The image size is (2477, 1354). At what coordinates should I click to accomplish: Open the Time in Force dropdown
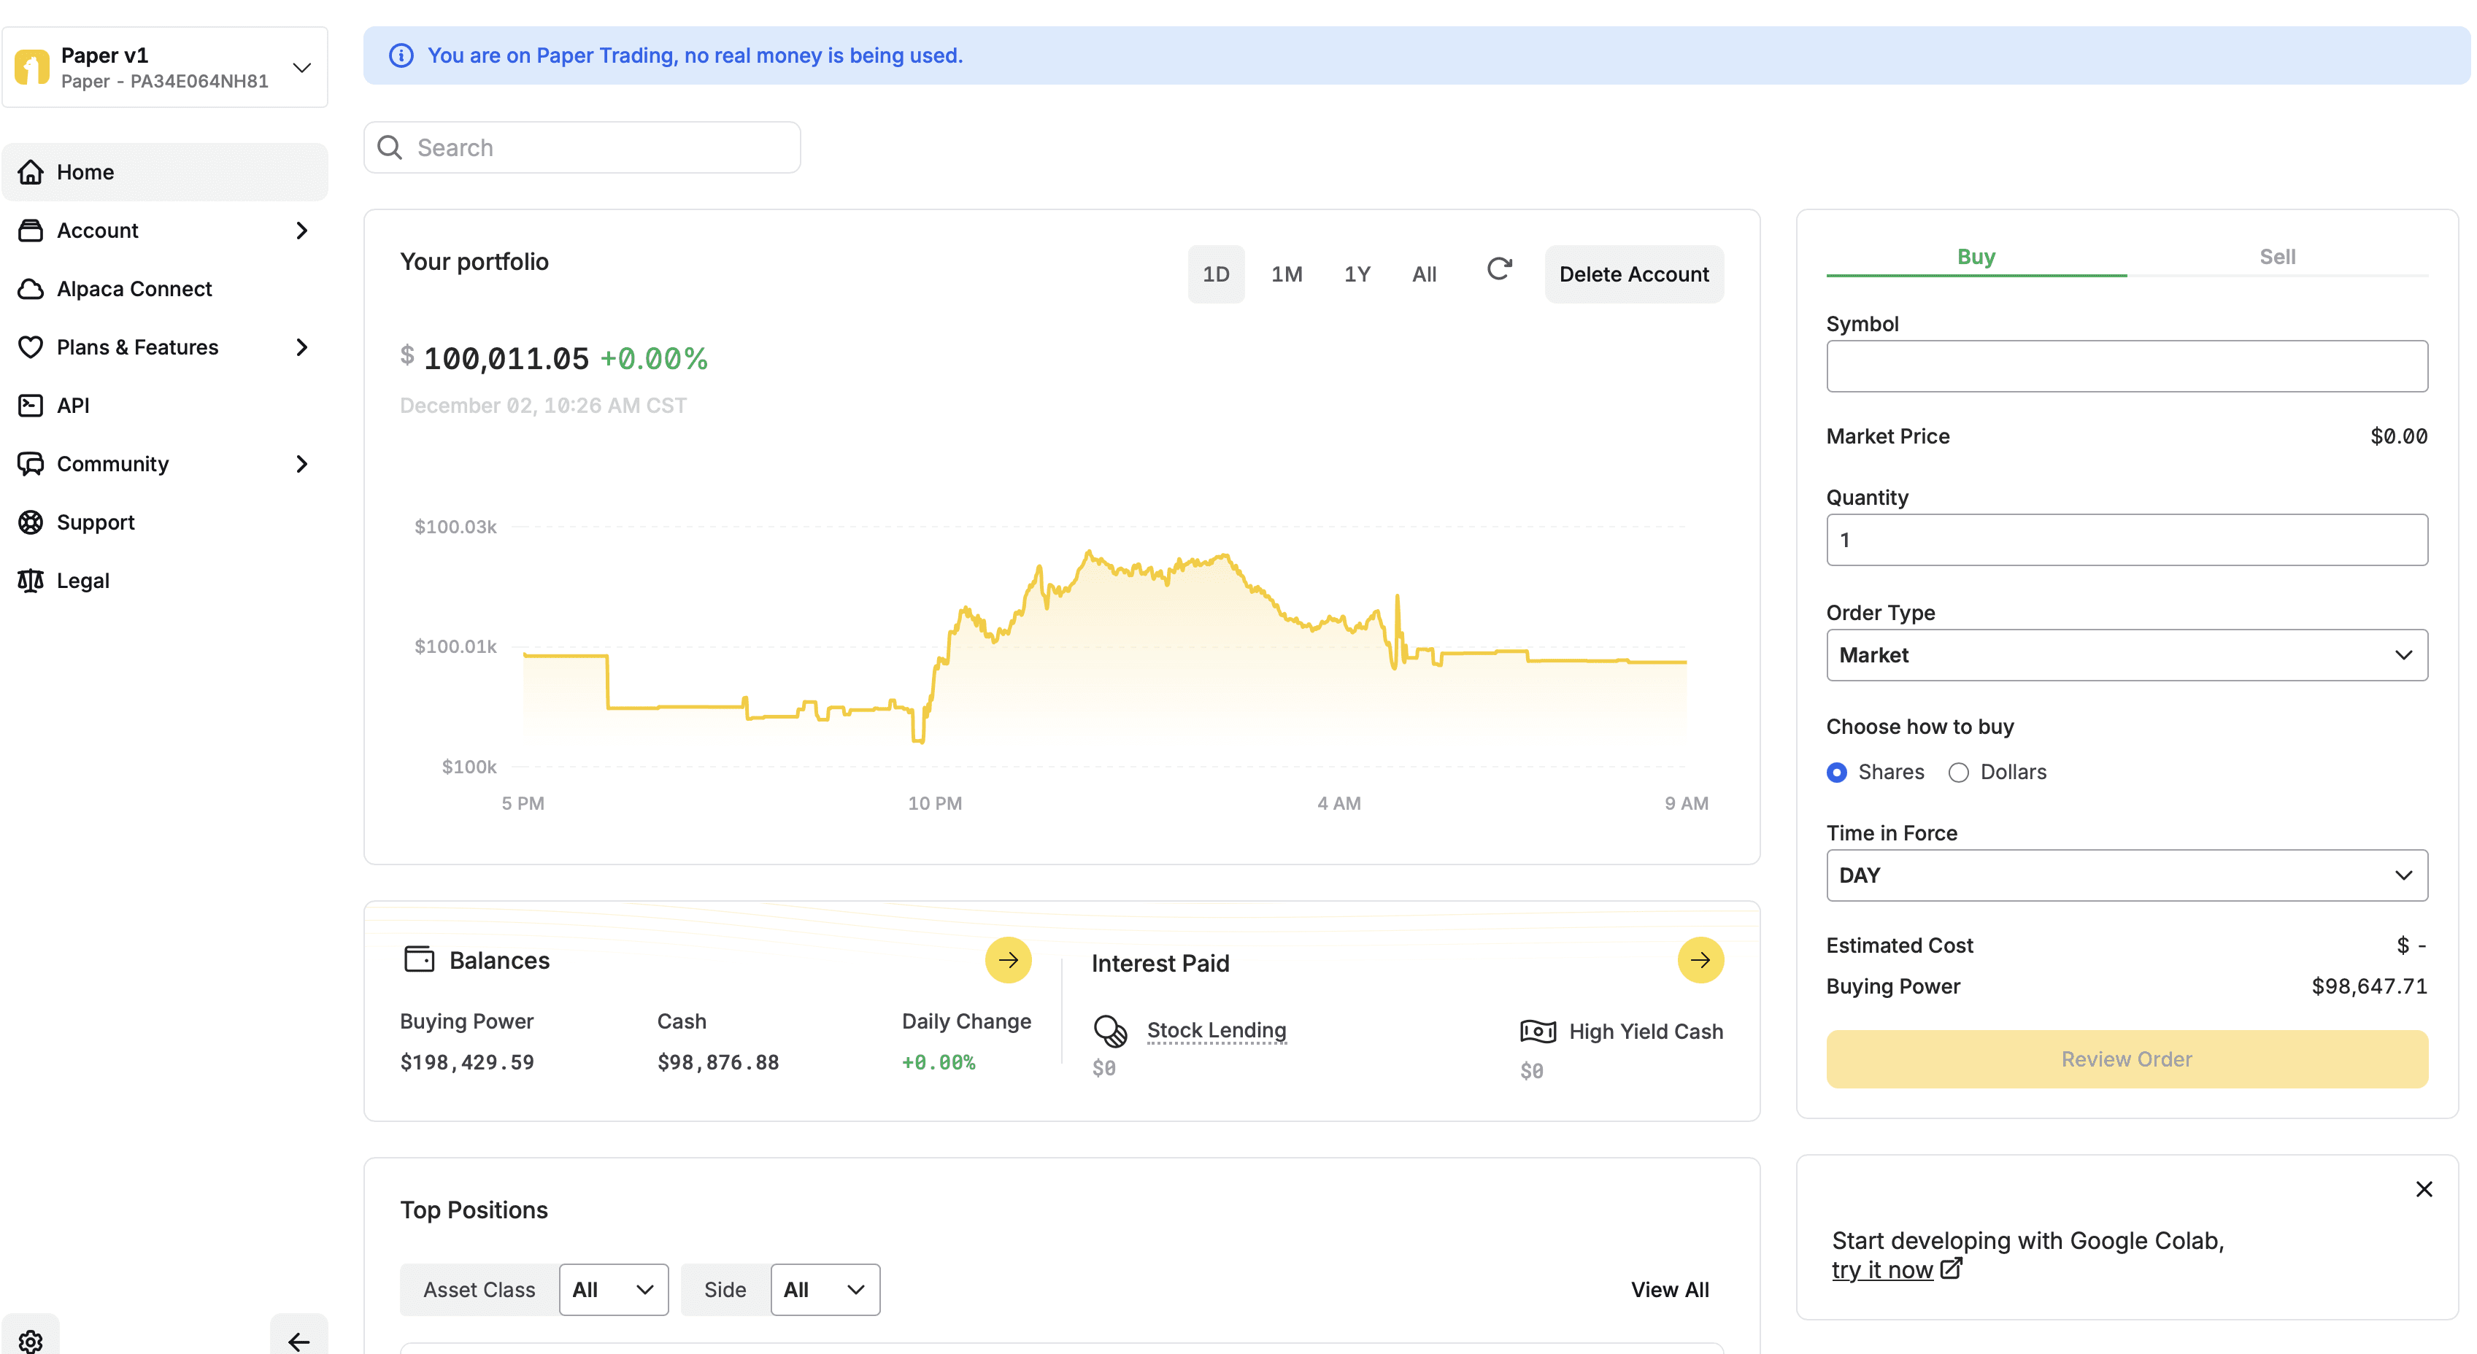tap(2126, 875)
